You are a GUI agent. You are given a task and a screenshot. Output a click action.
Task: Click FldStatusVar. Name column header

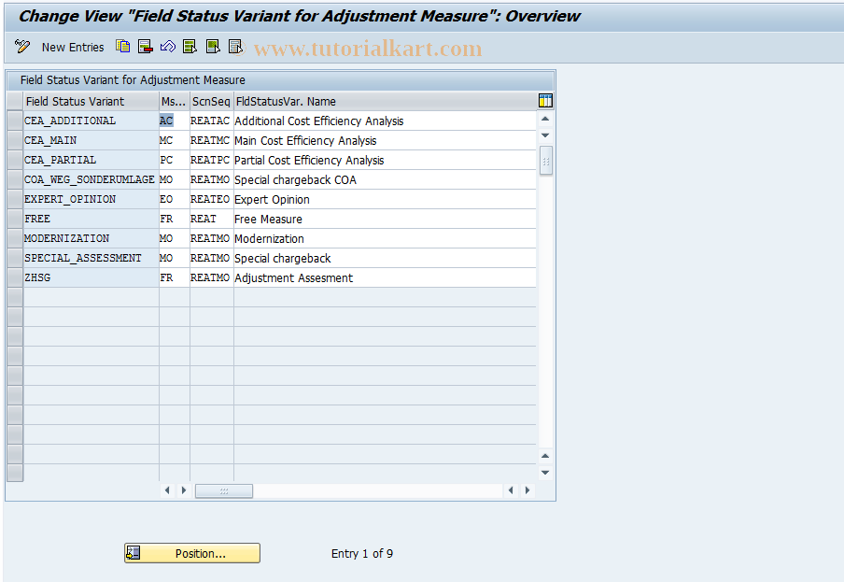[x=385, y=101]
